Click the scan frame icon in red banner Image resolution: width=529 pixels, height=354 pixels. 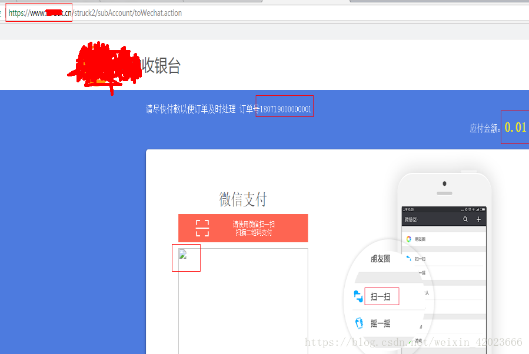pos(202,228)
